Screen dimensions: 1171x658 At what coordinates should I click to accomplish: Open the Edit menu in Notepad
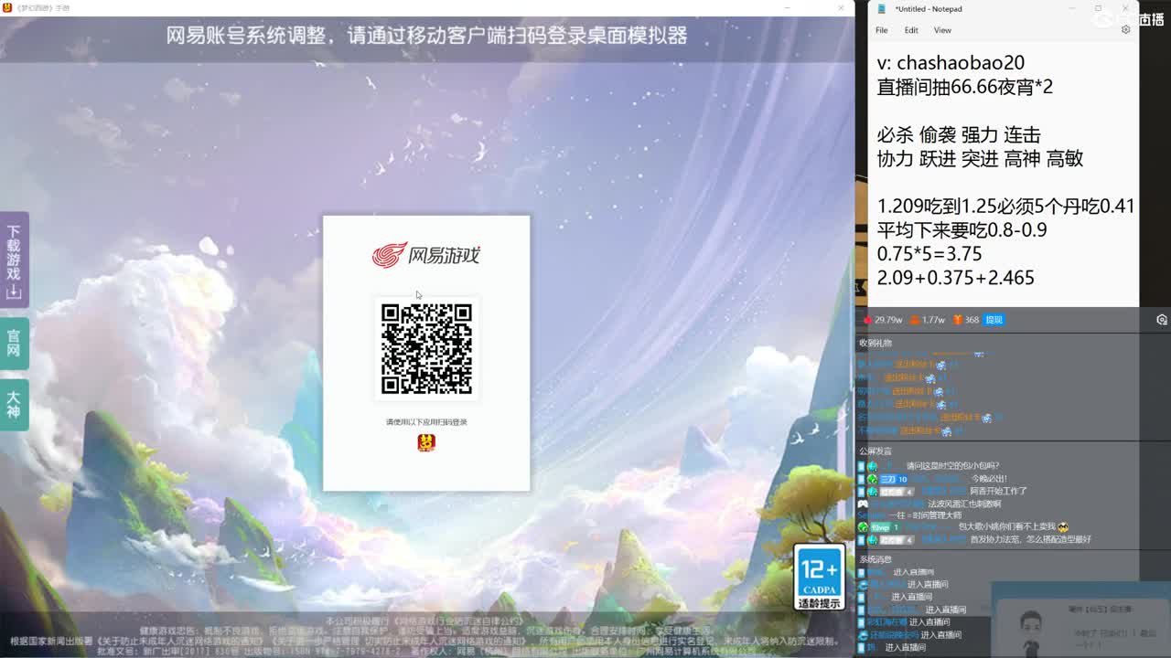click(911, 30)
